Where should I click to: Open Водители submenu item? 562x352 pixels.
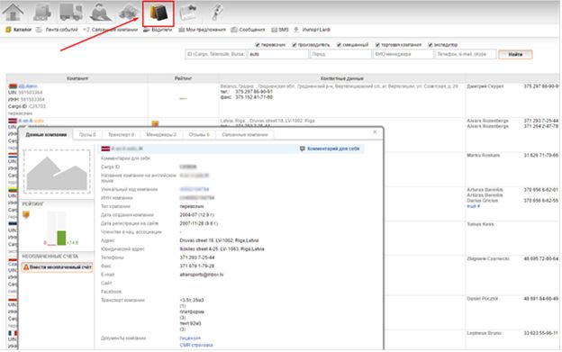coord(158,30)
